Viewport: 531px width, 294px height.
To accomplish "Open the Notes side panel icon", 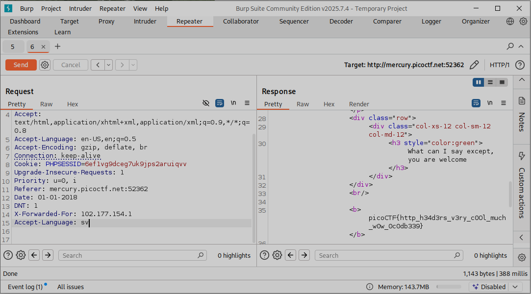I will (522, 101).
